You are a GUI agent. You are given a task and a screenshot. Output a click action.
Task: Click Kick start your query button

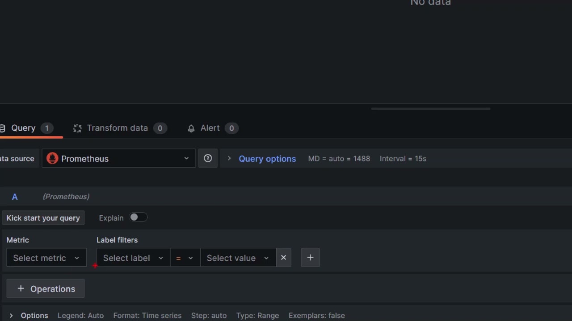(43, 218)
